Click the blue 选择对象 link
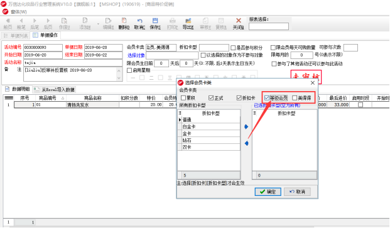390x228 pixels. (x=136, y=55)
